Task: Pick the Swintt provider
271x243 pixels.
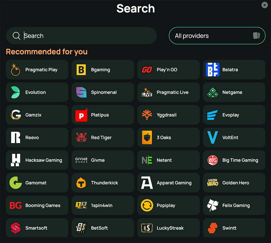Action: pyautogui.click(x=234, y=228)
